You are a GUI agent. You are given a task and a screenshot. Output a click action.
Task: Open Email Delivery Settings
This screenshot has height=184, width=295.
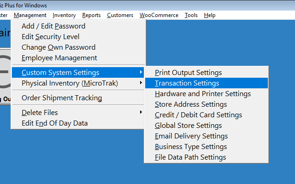pyautogui.click(x=206, y=136)
